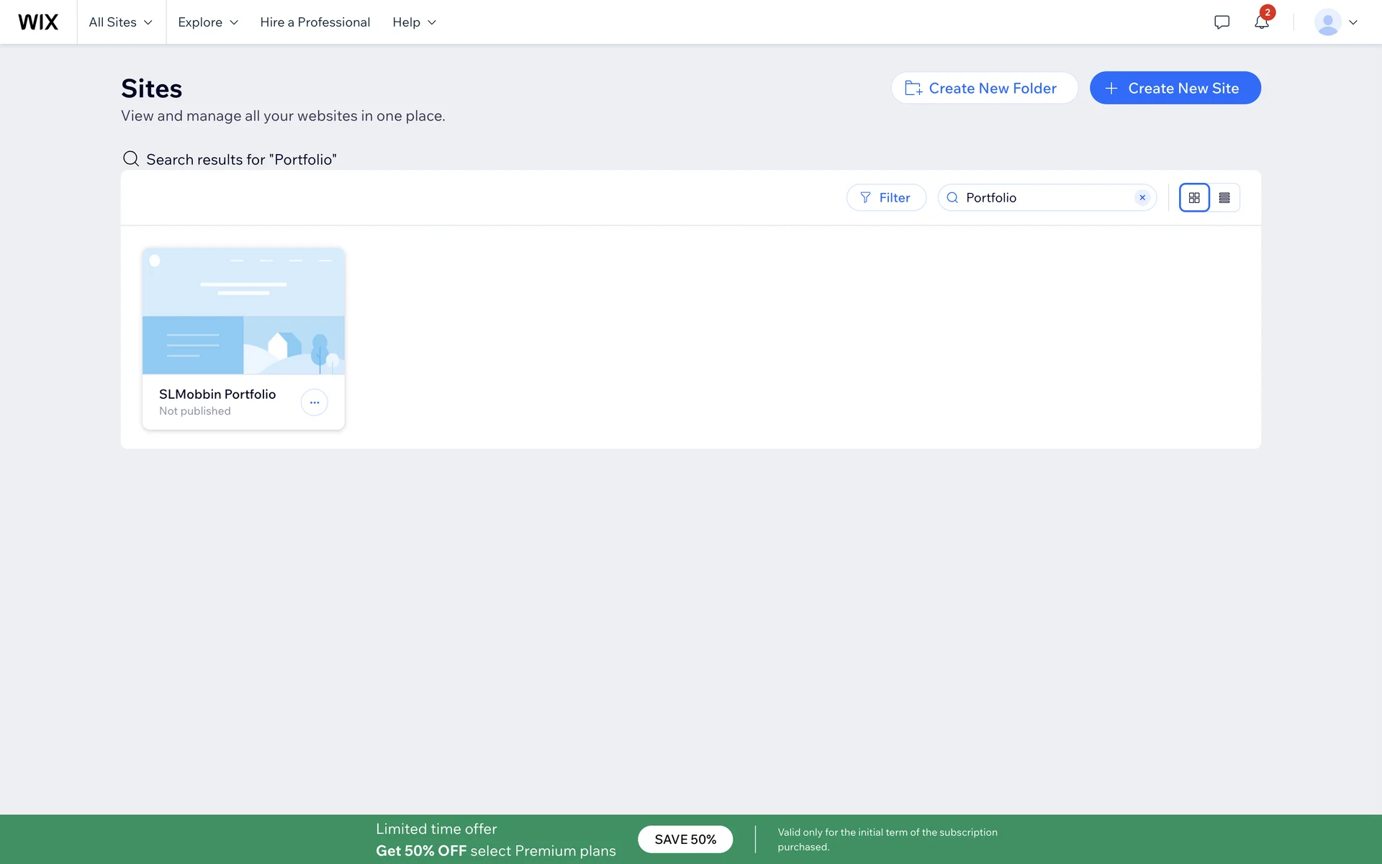Open notifications bell with 2 alerts
Screen dimensions: 1382x864
(1261, 22)
